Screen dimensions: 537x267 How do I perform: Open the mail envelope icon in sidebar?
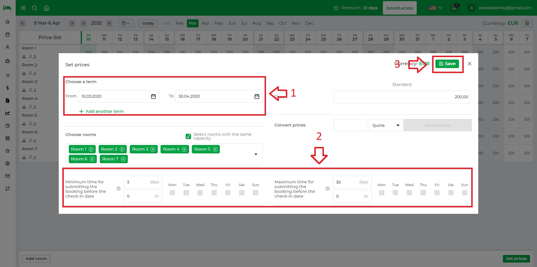8,176
